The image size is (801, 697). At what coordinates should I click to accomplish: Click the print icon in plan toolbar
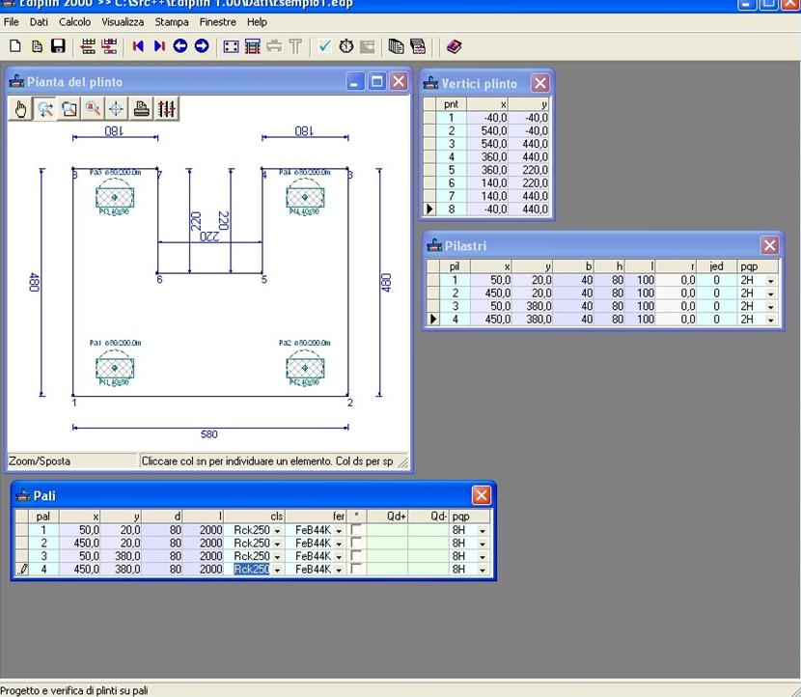[141, 109]
